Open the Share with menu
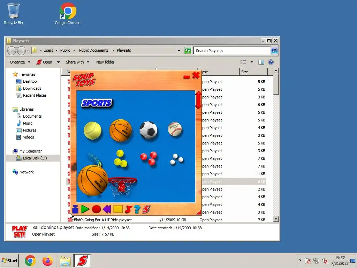357x268 pixels. pos(77,62)
